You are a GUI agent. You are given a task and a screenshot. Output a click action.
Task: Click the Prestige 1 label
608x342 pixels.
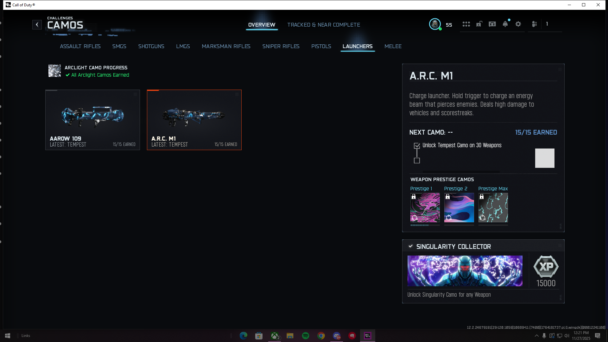pos(421,189)
